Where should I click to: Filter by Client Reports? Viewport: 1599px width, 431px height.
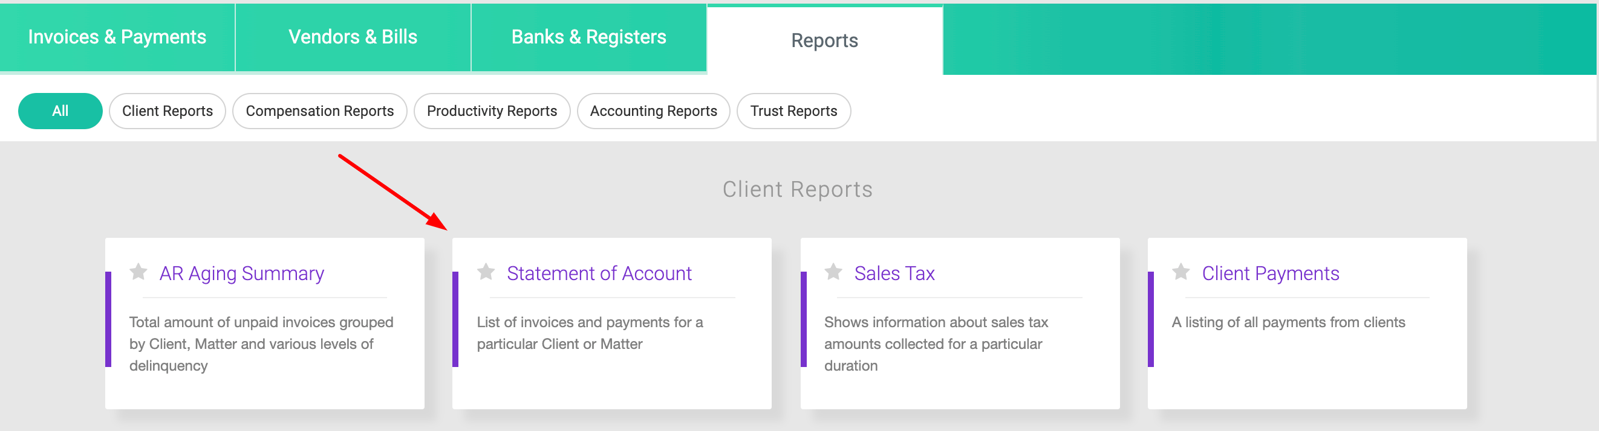click(x=168, y=111)
